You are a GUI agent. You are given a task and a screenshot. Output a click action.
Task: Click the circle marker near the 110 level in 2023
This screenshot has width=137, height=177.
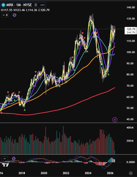pos(80,40)
